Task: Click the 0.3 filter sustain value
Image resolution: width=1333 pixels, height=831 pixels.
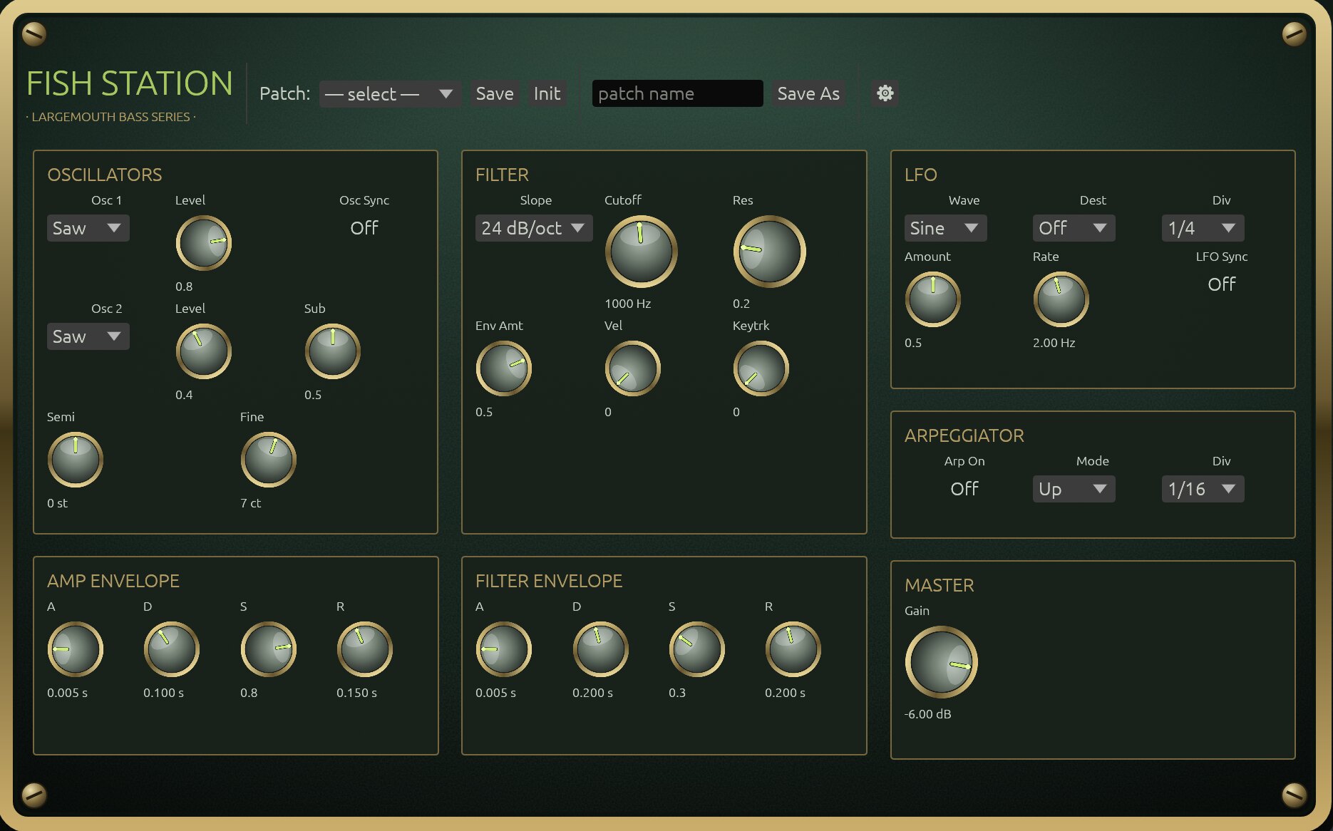Action: (676, 693)
